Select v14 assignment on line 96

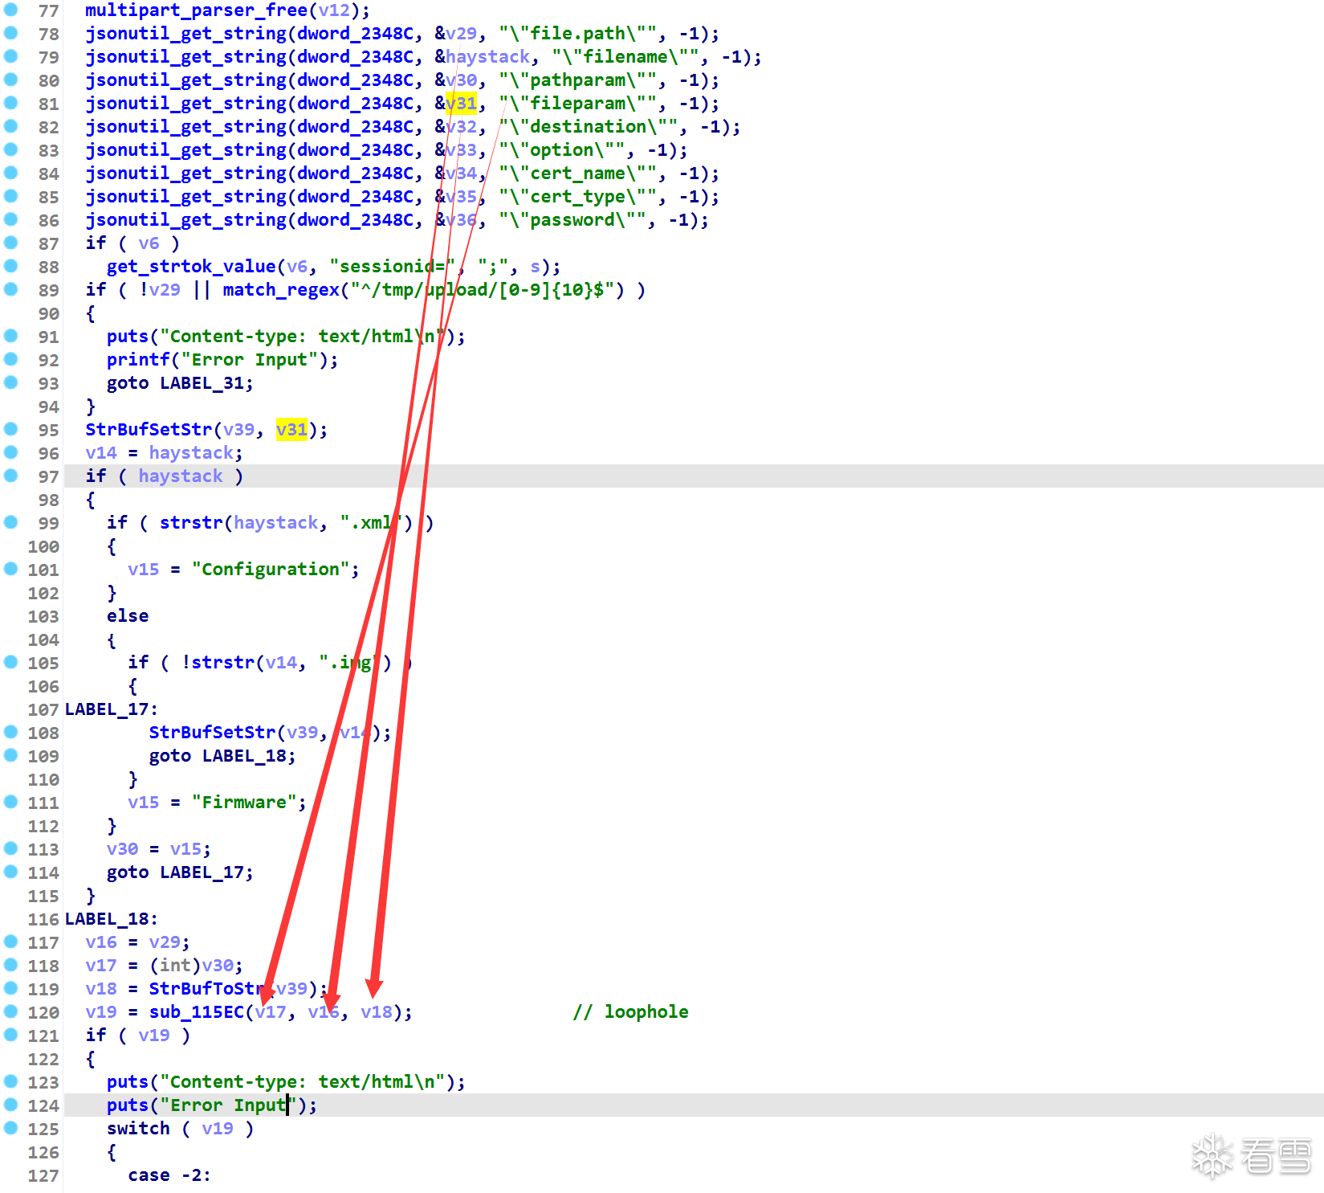coord(101,453)
